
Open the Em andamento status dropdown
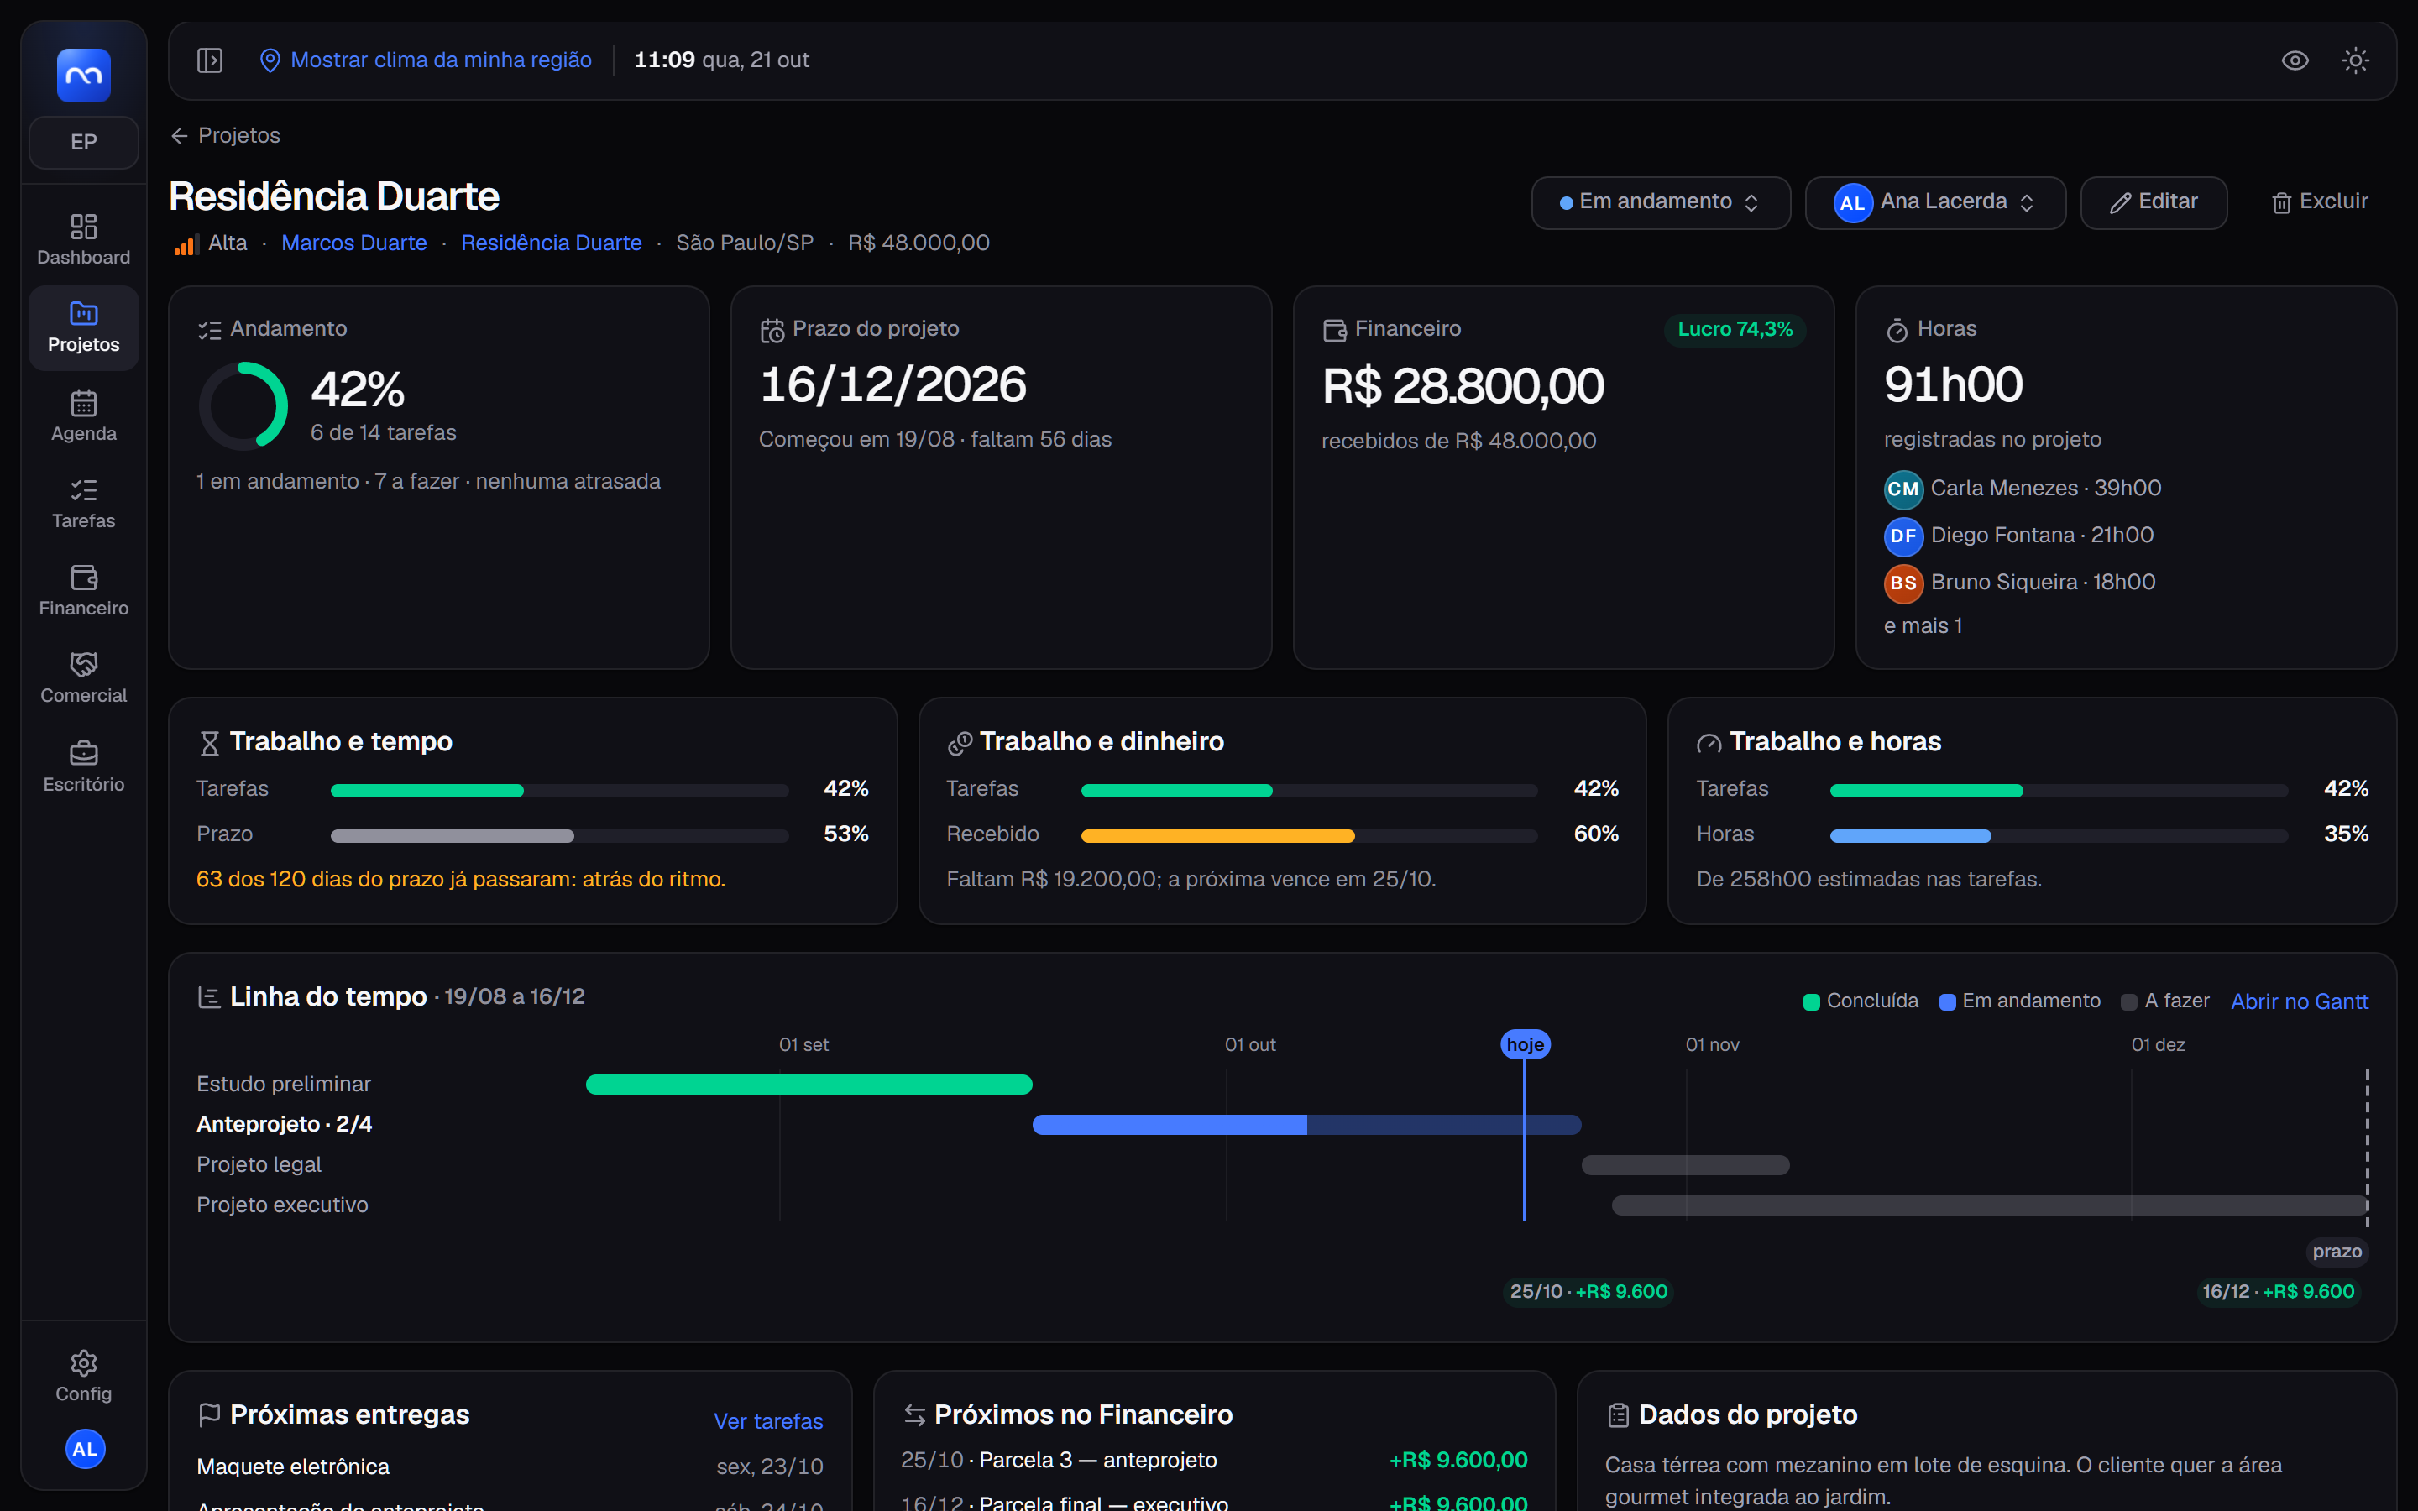pos(1661,201)
